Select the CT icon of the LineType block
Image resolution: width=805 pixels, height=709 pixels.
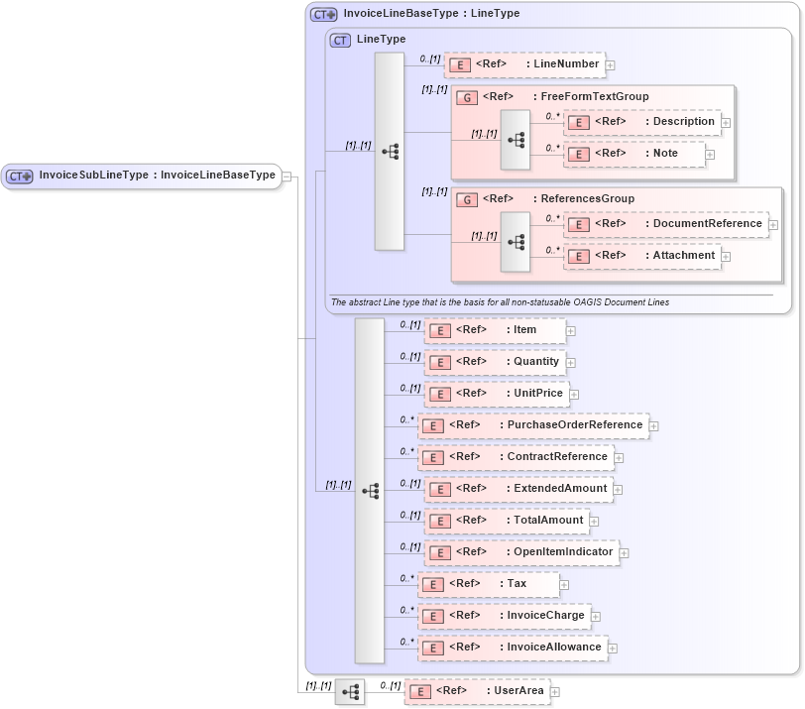click(x=339, y=40)
